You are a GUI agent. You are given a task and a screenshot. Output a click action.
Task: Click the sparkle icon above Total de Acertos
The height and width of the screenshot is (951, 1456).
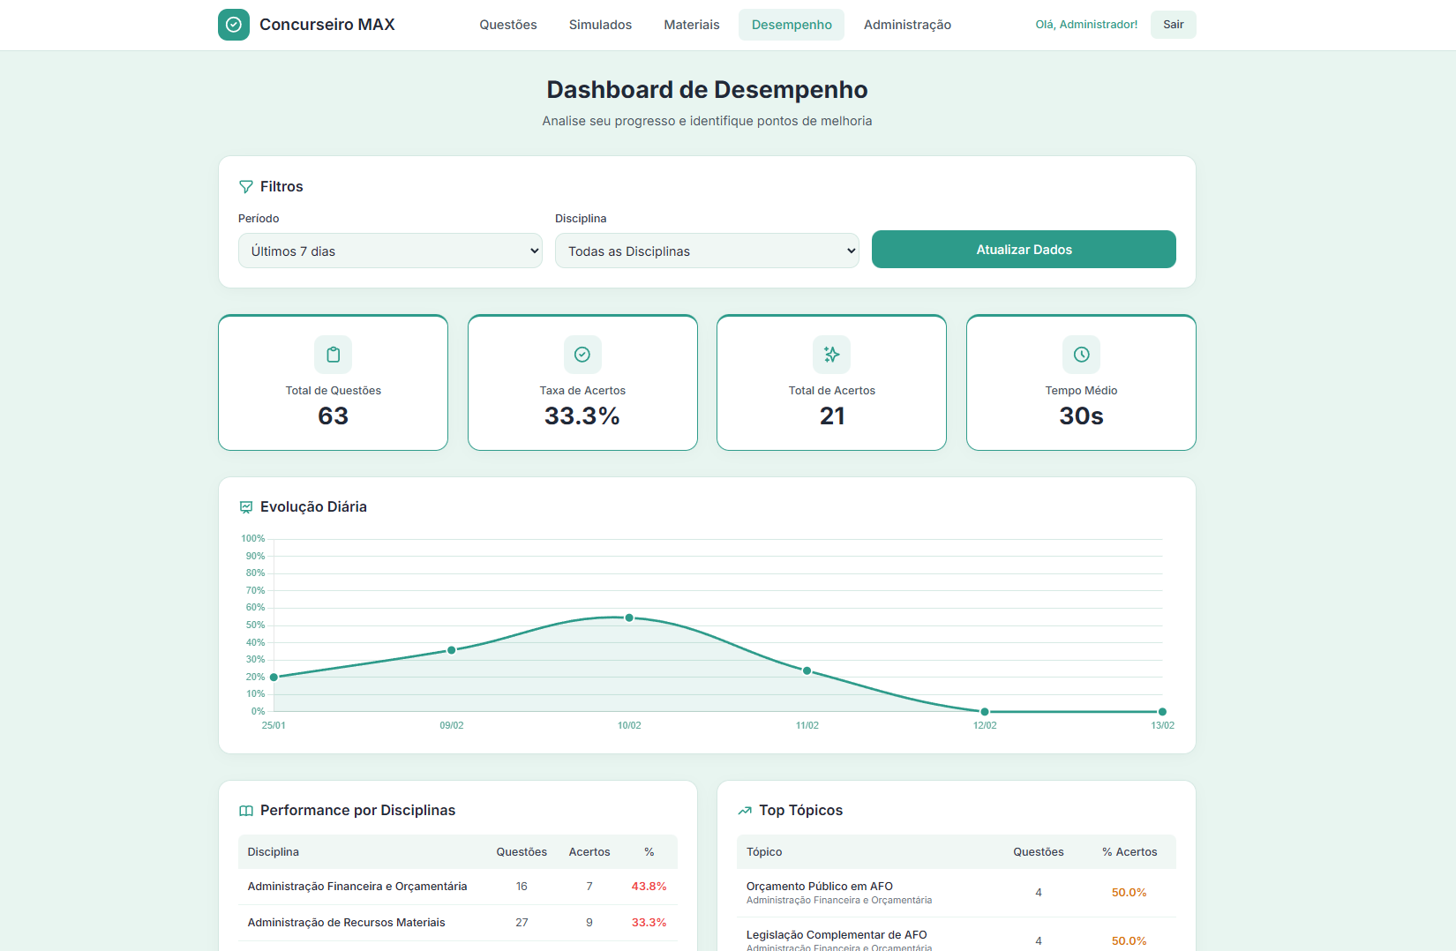click(x=831, y=355)
